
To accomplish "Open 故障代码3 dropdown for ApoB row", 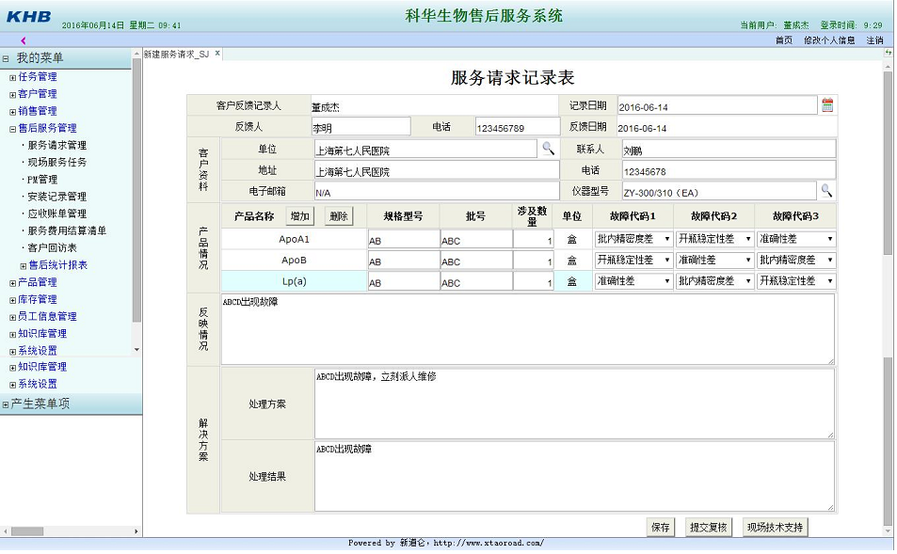I will click(x=796, y=261).
